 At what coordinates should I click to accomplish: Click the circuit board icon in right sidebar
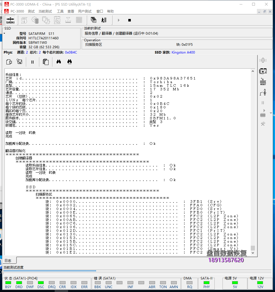point(263,71)
